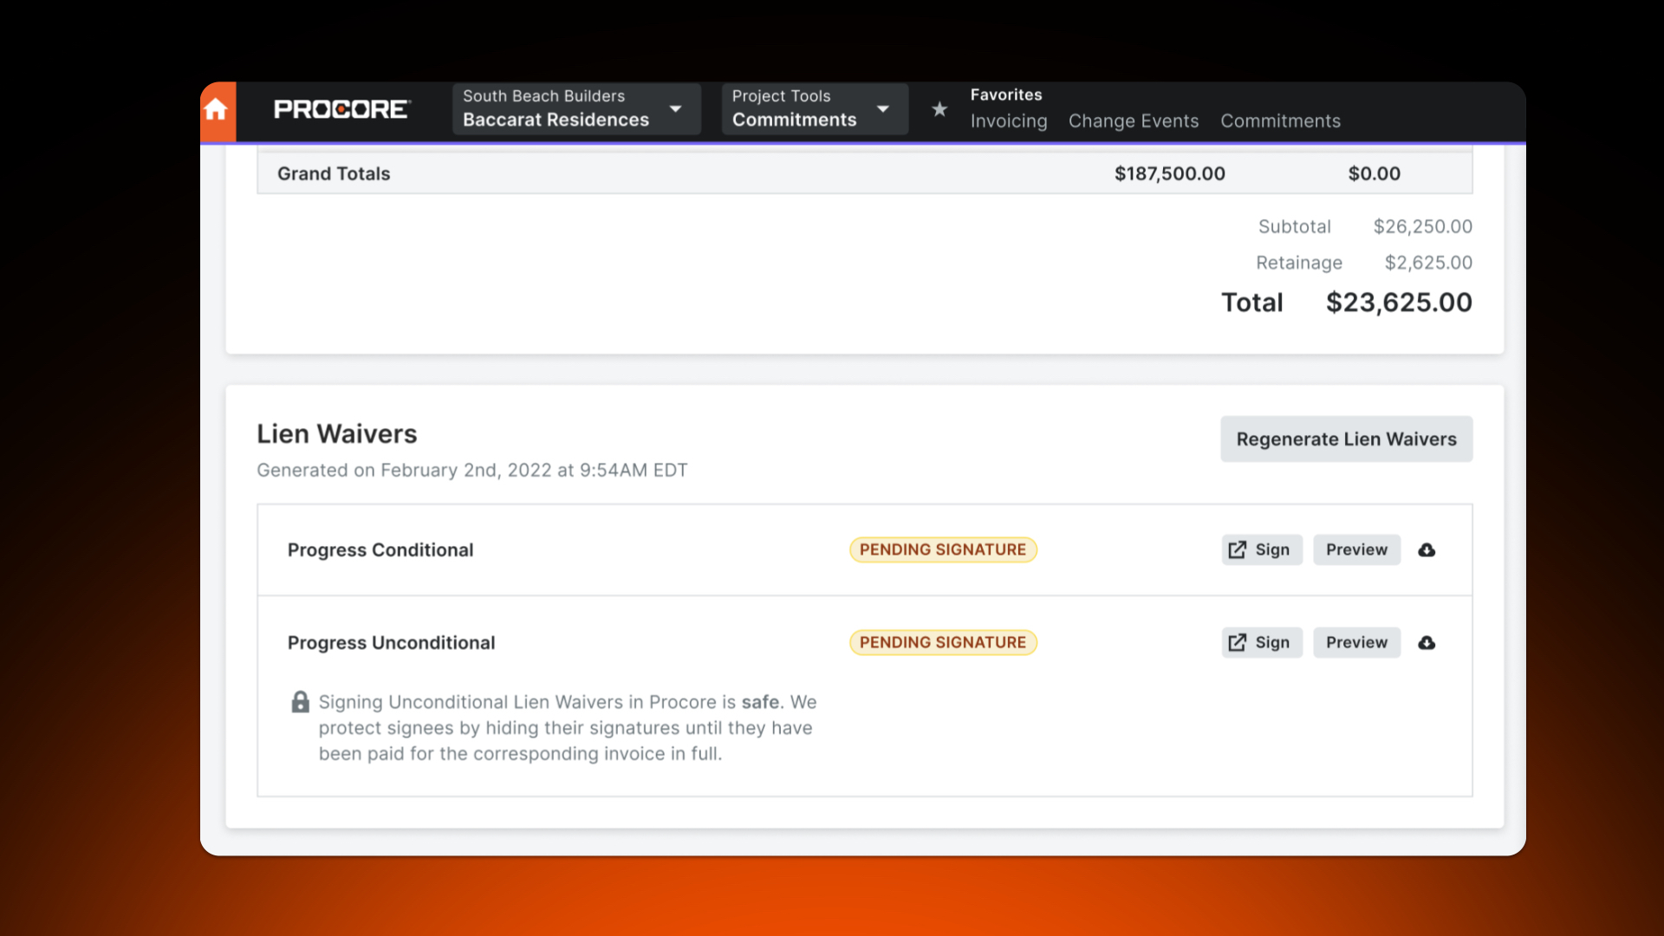This screenshot has width=1664, height=936.
Task: Click the Procore home icon
Action: coord(218,110)
